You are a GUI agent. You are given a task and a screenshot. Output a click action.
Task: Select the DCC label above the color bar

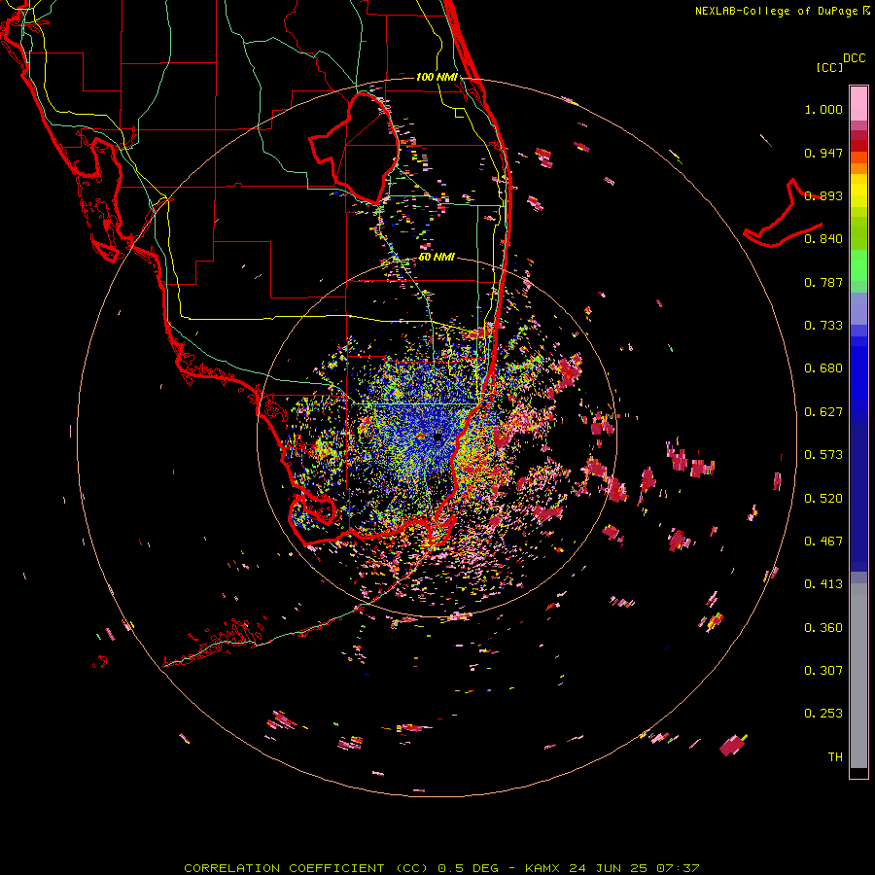coord(854,58)
